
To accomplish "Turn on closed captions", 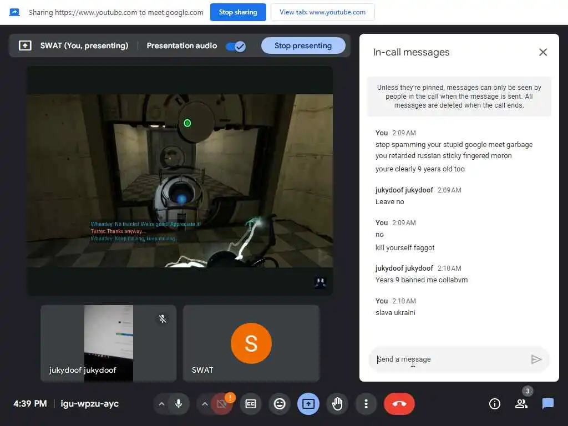I will pos(251,404).
